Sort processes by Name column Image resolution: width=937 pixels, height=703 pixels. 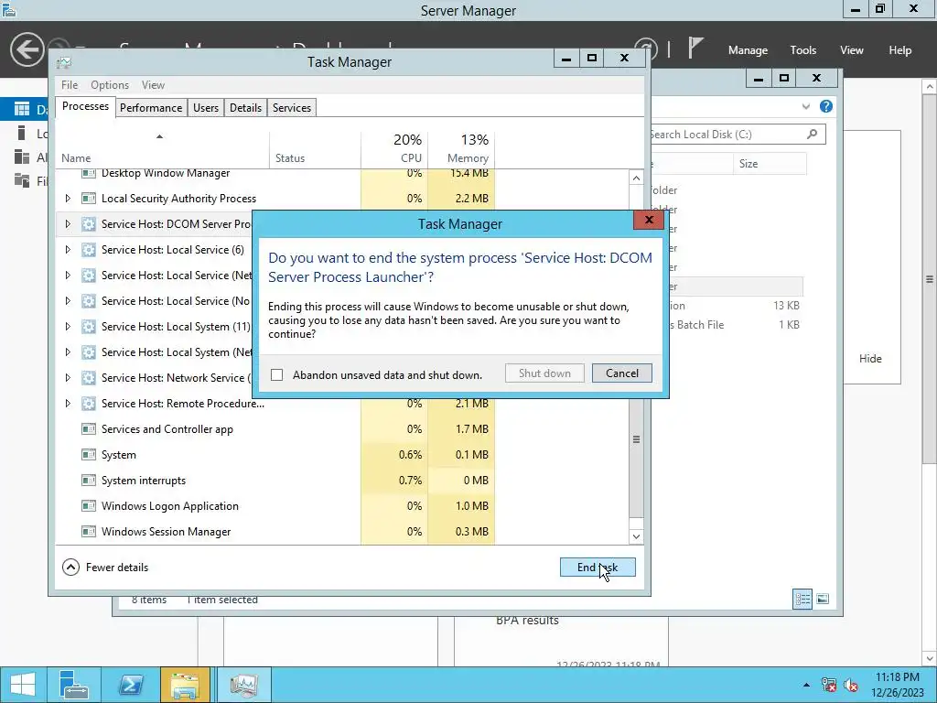[x=163, y=149]
